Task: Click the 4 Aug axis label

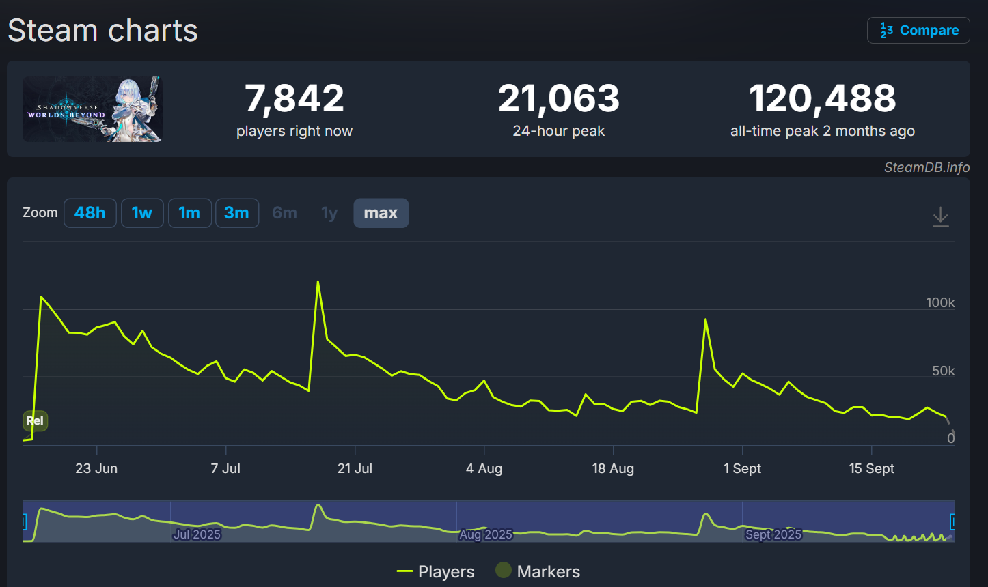Action: tap(484, 468)
